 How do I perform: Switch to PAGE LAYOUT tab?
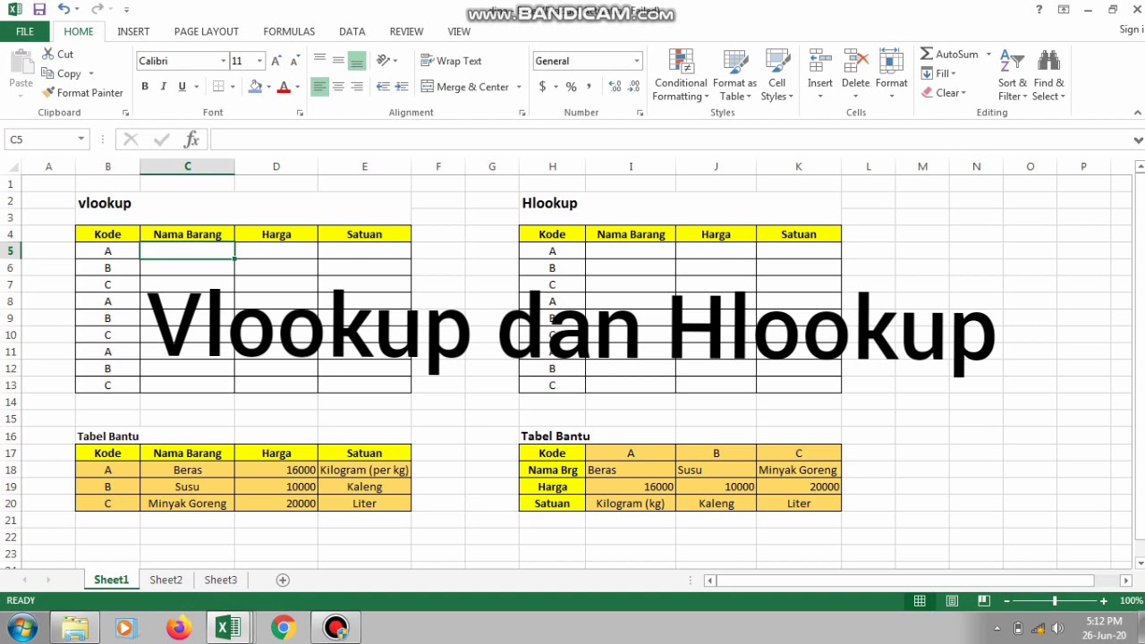pyautogui.click(x=207, y=31)
